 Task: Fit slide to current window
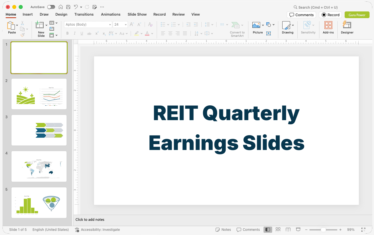363,230
